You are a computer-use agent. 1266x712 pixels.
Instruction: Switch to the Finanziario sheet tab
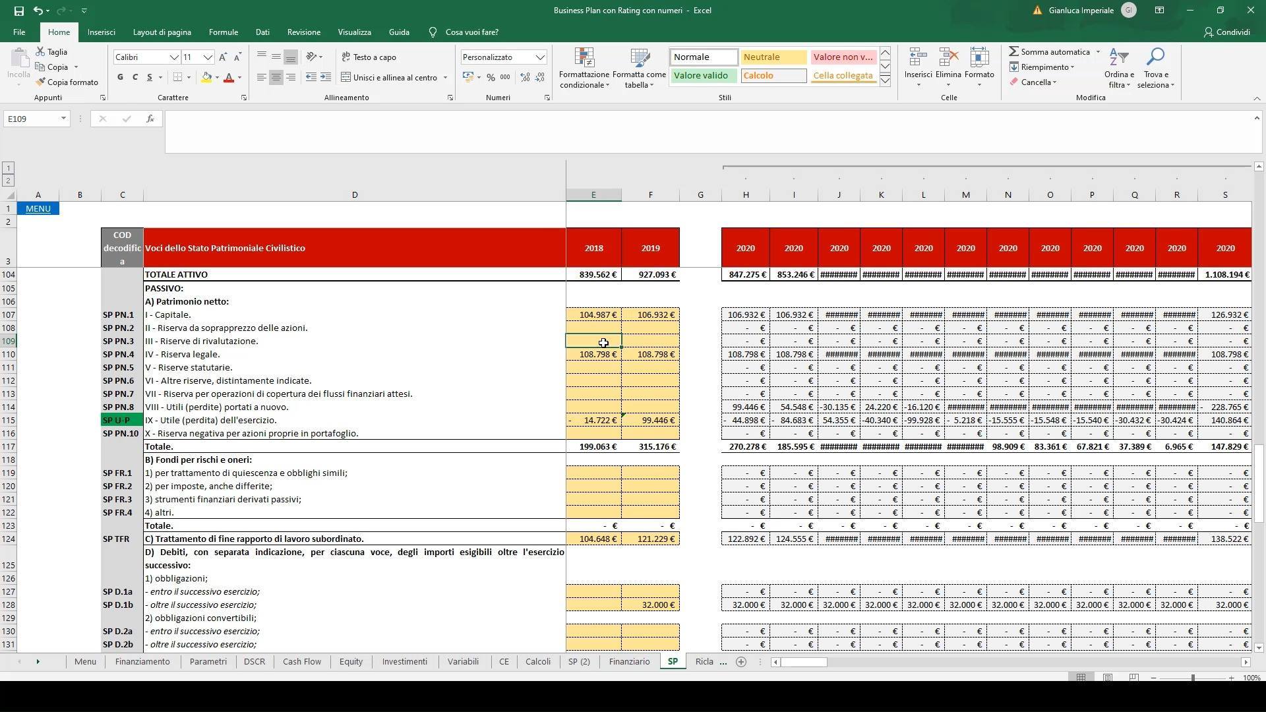(629, 662)
